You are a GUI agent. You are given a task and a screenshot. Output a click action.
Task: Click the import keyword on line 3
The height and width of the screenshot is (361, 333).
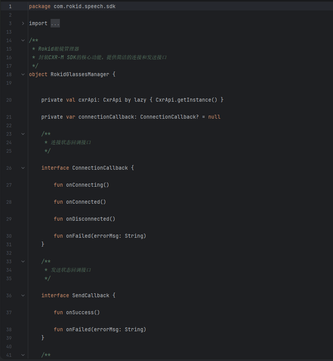pyautogui.click(x=38, y=24)
